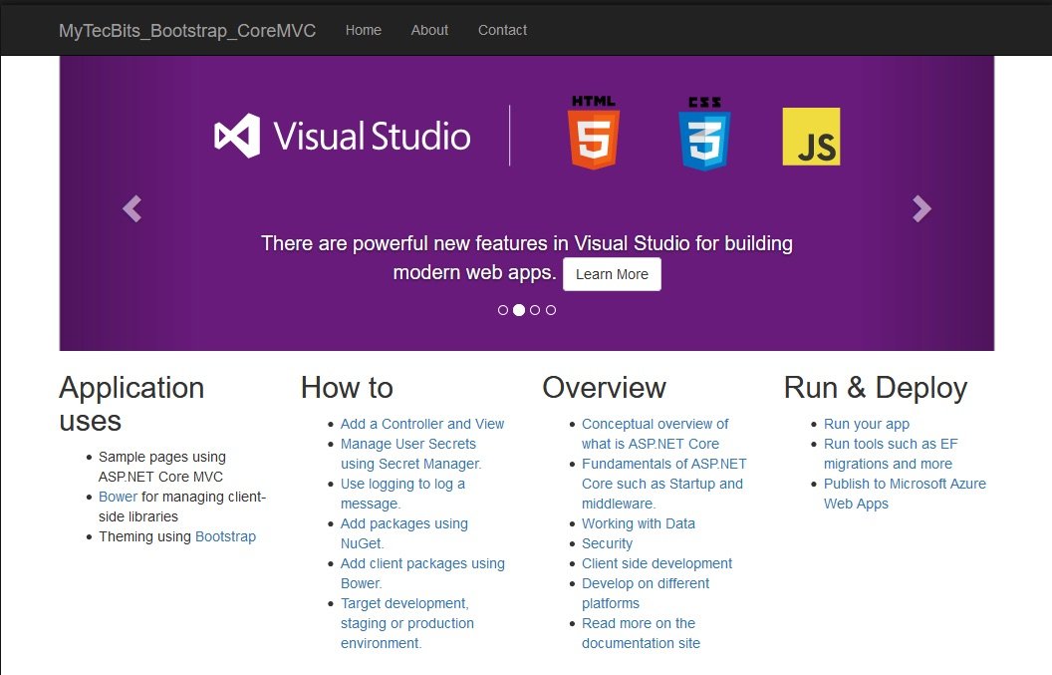Screen dimensions: 1052x675
Task: Open Run tools such as EF migrations
Action: (891, 454)
